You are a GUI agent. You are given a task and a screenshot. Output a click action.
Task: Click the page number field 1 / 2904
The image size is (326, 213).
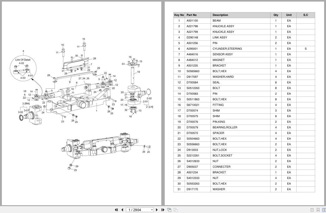pos(138,210)
